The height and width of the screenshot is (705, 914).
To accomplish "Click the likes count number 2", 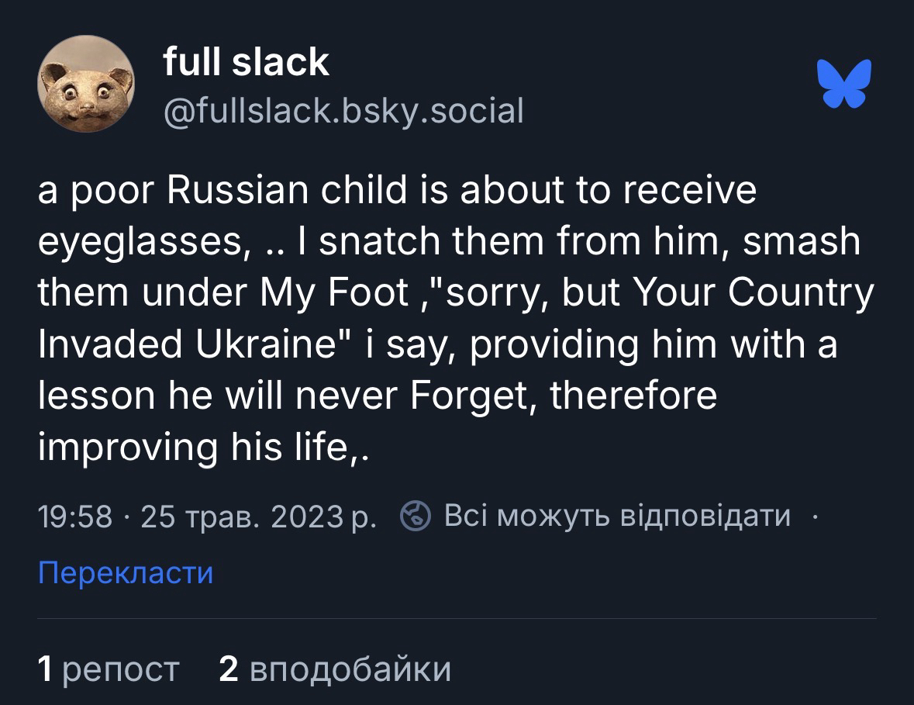I will pyautogui.click(x=229, y=669).
